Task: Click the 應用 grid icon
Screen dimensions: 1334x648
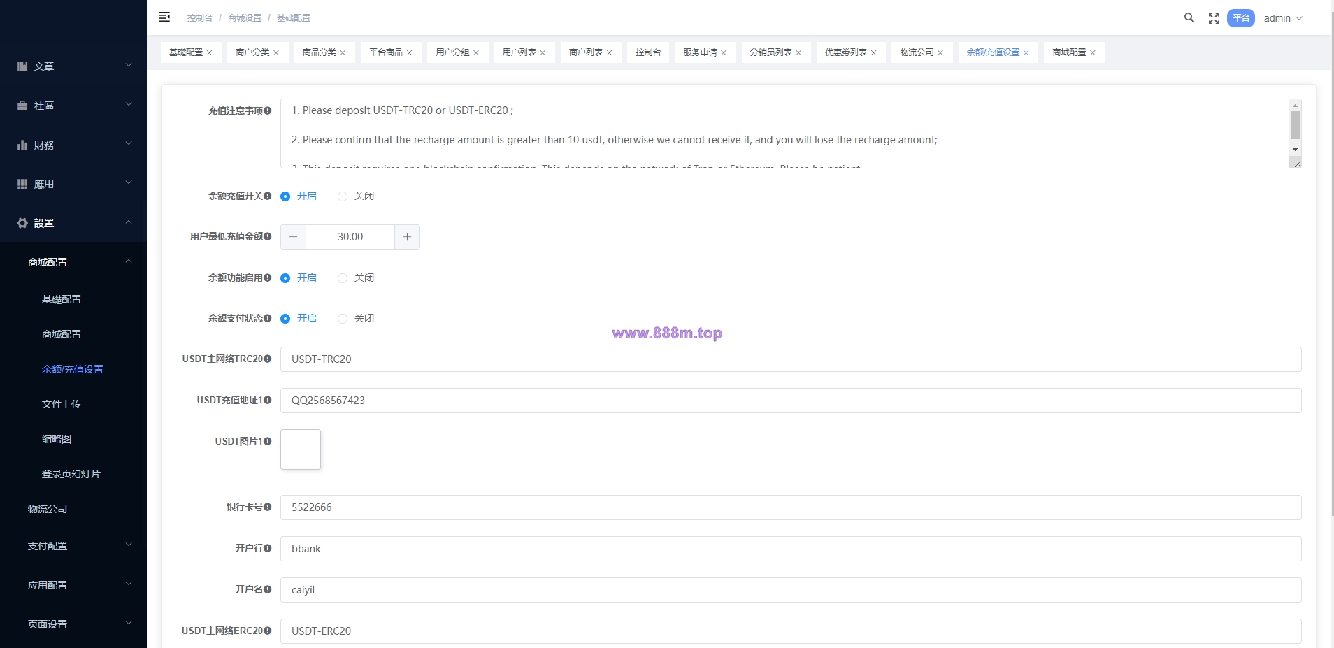Action: (x=22, y=184)
